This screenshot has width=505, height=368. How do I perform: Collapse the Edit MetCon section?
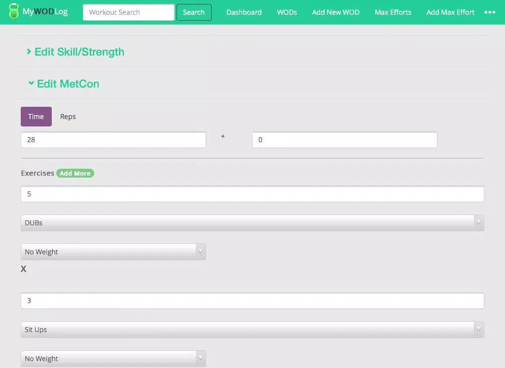pyautogui.click(x=64, y=84)
